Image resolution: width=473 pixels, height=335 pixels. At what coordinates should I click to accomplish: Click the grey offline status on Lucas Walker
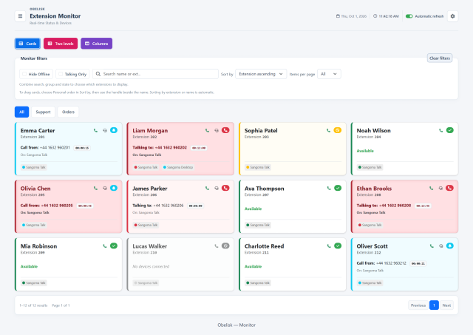(x=225, y=246)
